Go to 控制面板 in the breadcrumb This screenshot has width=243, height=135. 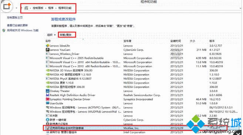[x=38, y=8]
